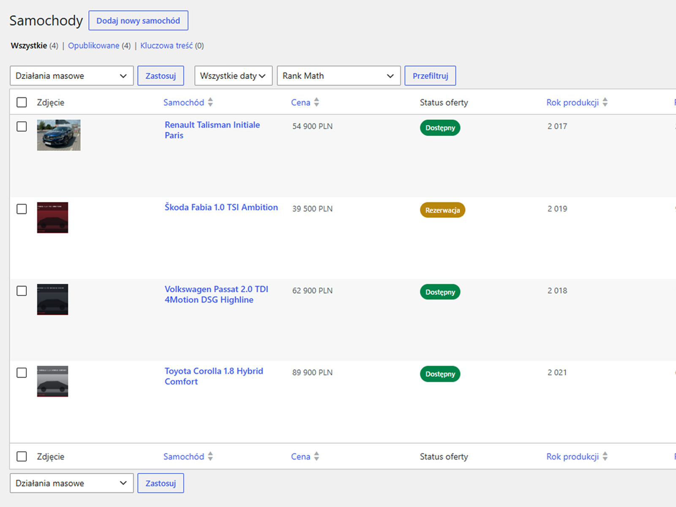Sort by Samochód column header
Viewport: 676px width, 507px height.
coord(184,102)
